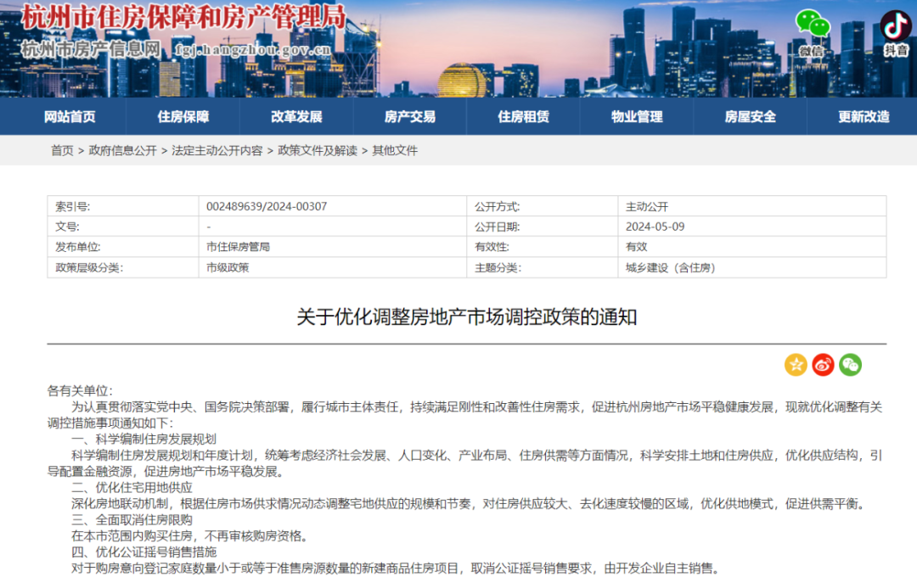Click the 杭州市住房保障和房产管理局 site title
The height and width of the screenshot is (577, 917).
[183, 17]
